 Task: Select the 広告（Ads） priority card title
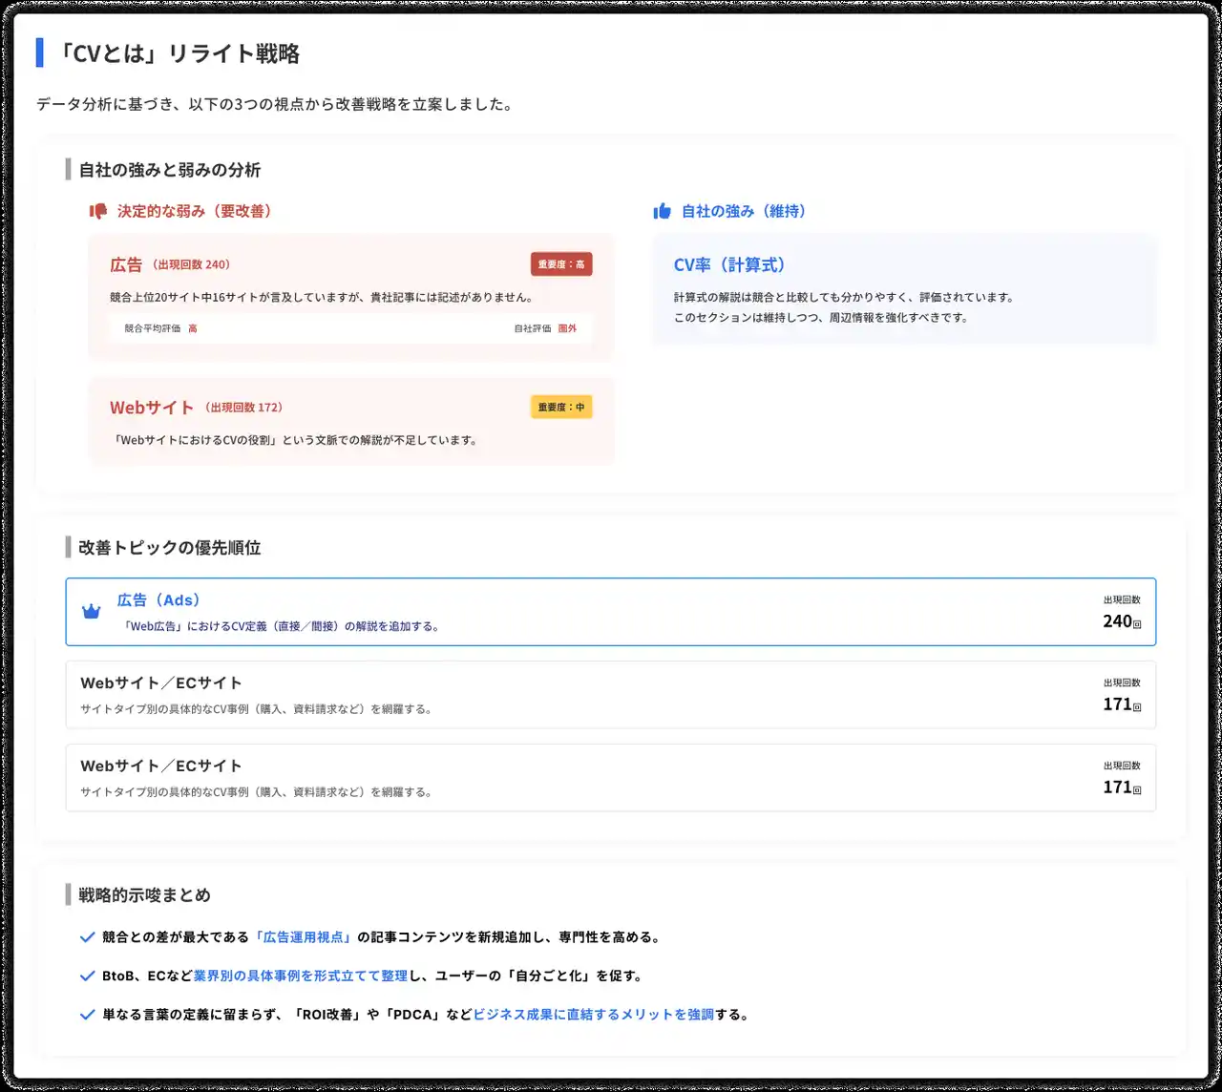158,600
